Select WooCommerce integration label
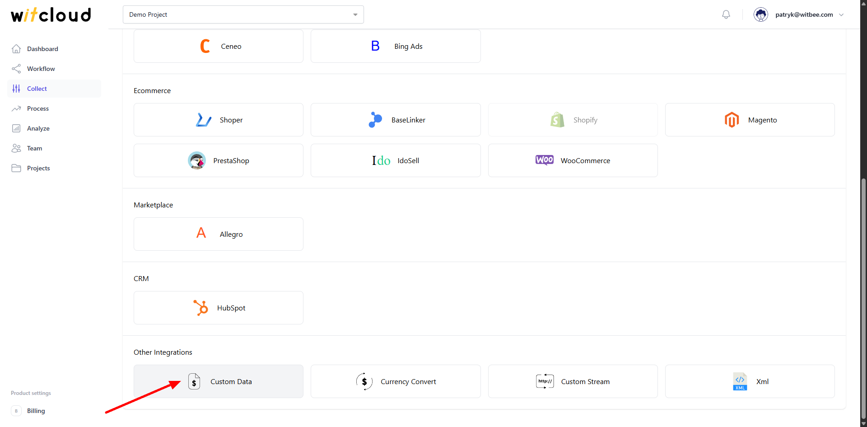Image resolution: width=867 pixels, height=427 pixels. (585, 160)
